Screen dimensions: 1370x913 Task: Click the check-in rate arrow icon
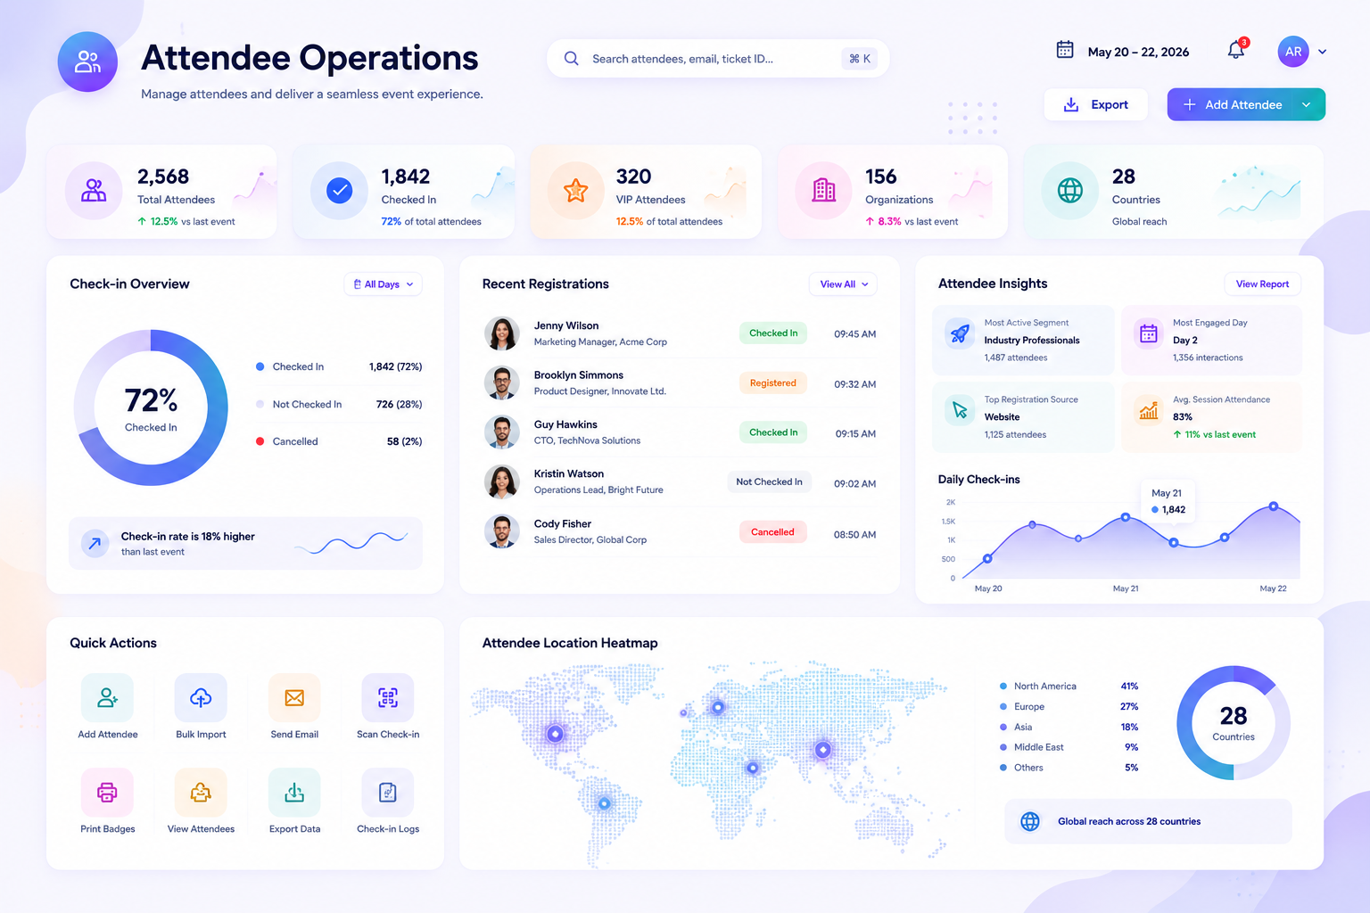pyautogui.click(x=95, y=543)
